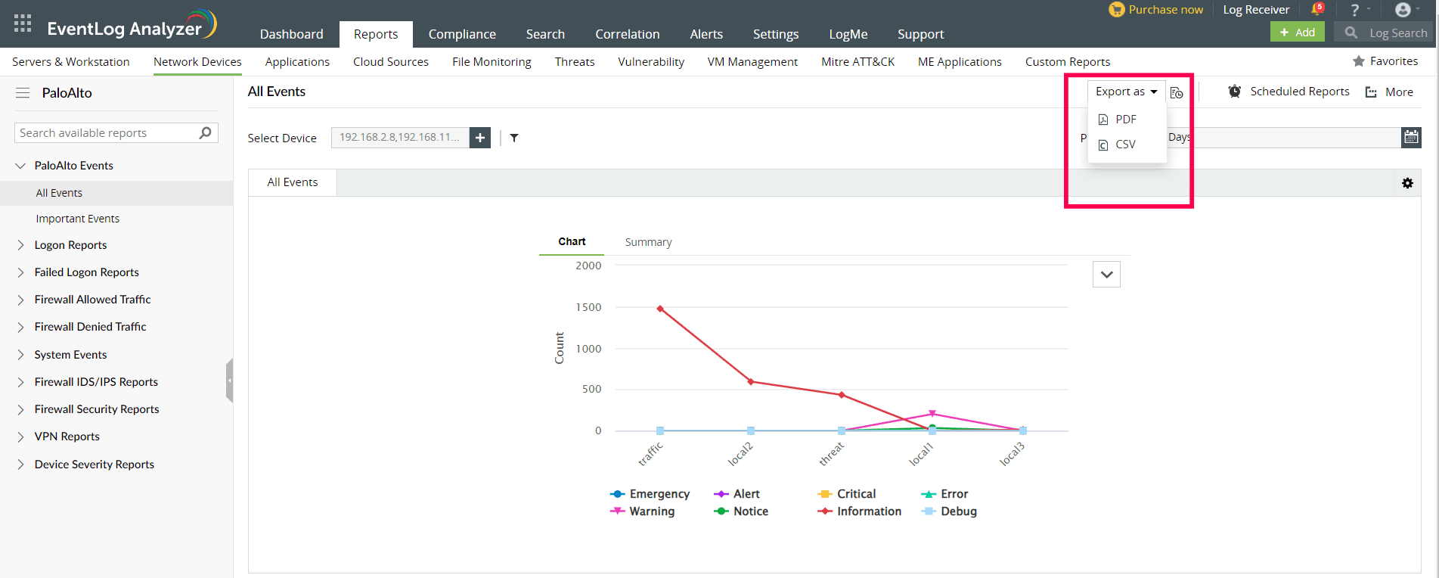This screenshot has height=578, width=1439.
Task: Toggle the Information series in the legend
Action: [x=860, y=511]
